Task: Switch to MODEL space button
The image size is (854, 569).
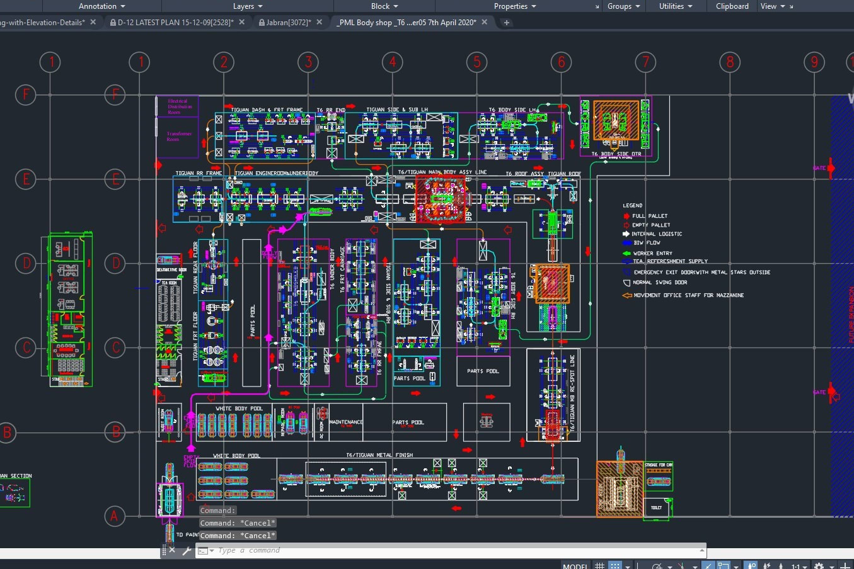Action: (x=575, y=566)
